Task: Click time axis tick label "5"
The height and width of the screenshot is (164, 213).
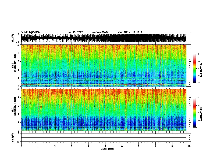Action: tap(105, 146)
